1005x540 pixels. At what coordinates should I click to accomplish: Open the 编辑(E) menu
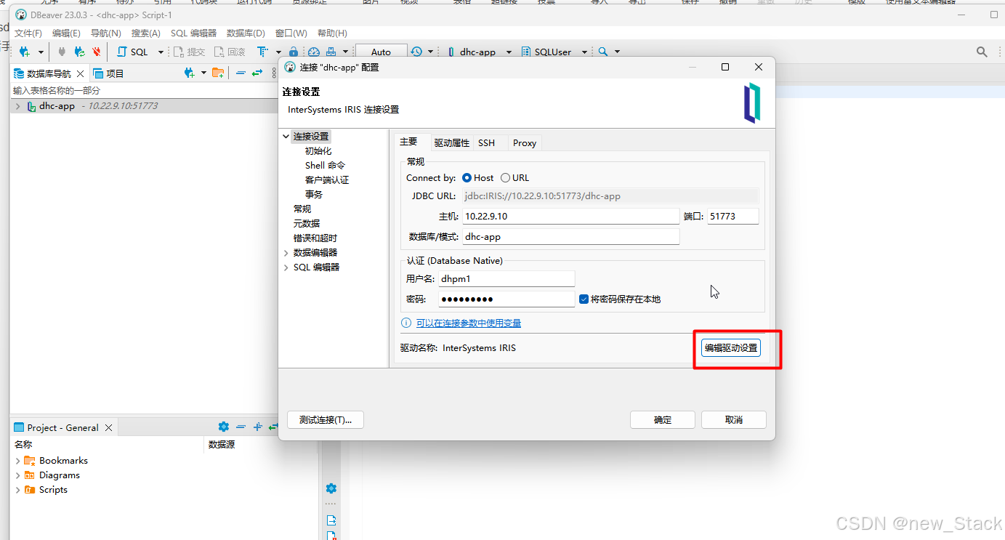point(66,33)
